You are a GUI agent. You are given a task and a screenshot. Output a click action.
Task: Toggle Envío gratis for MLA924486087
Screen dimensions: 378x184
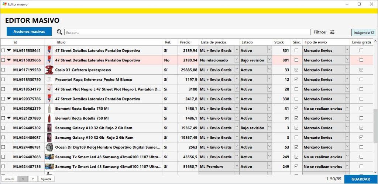[x=361, y=138]
